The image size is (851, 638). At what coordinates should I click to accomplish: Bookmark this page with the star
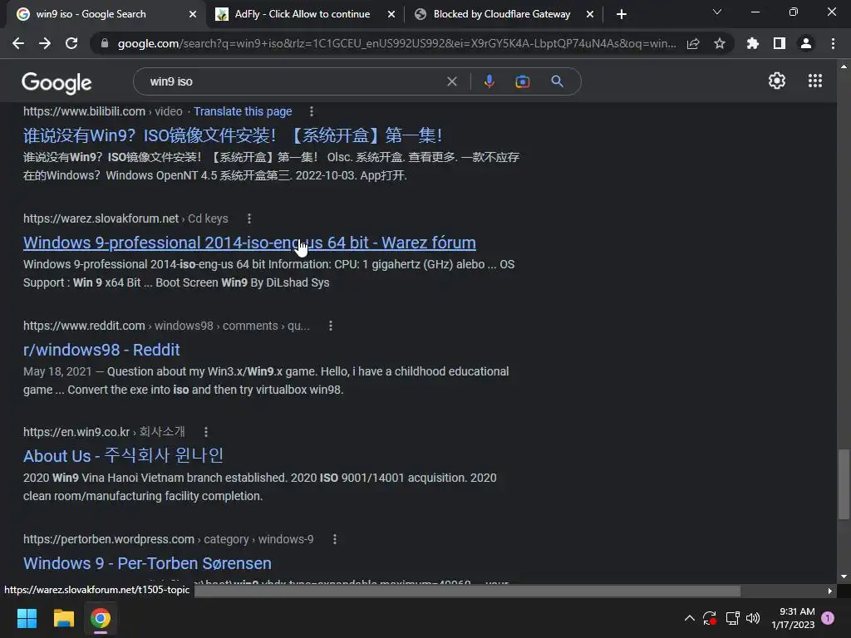[x=720, y=43]
